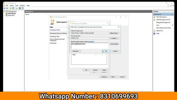This screenshot has width=177, height=100.
Task: Click the object names text field
Action: (90, 46)
